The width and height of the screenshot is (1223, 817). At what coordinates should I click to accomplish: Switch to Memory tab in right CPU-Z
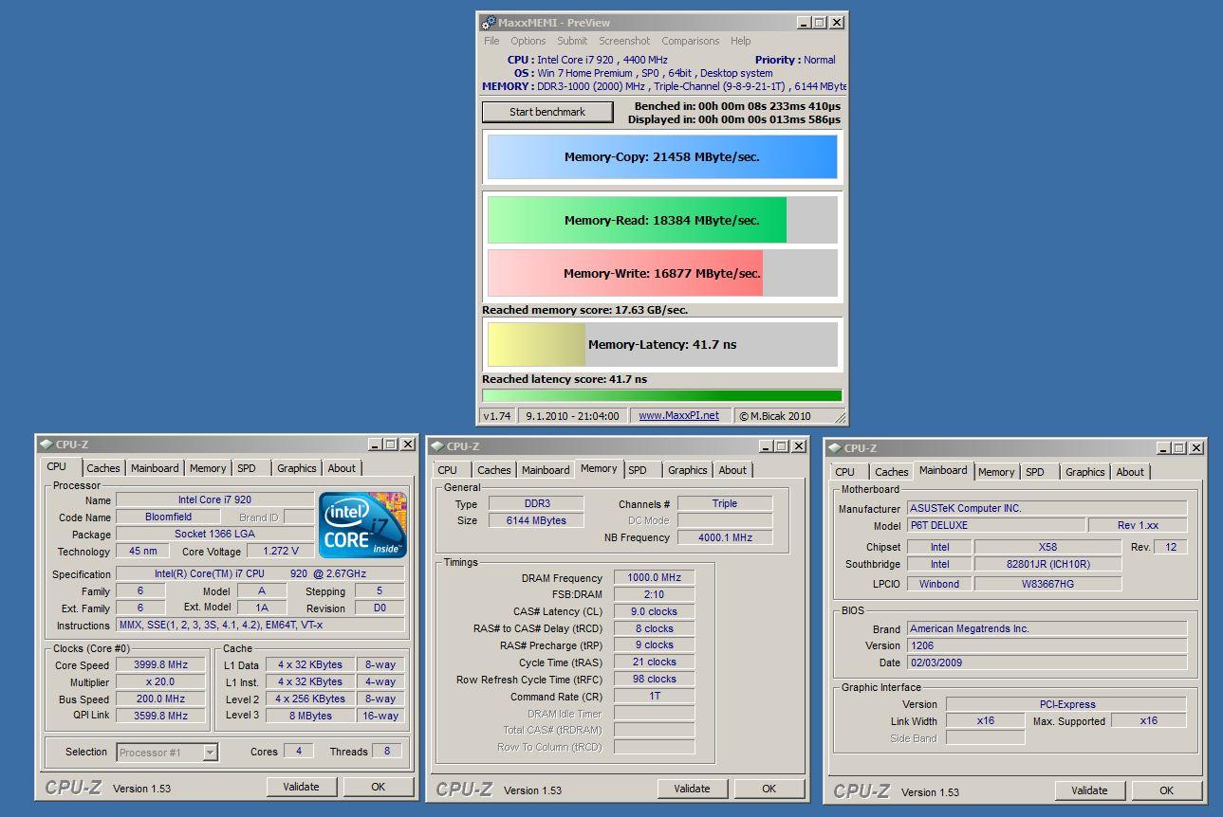996,472
